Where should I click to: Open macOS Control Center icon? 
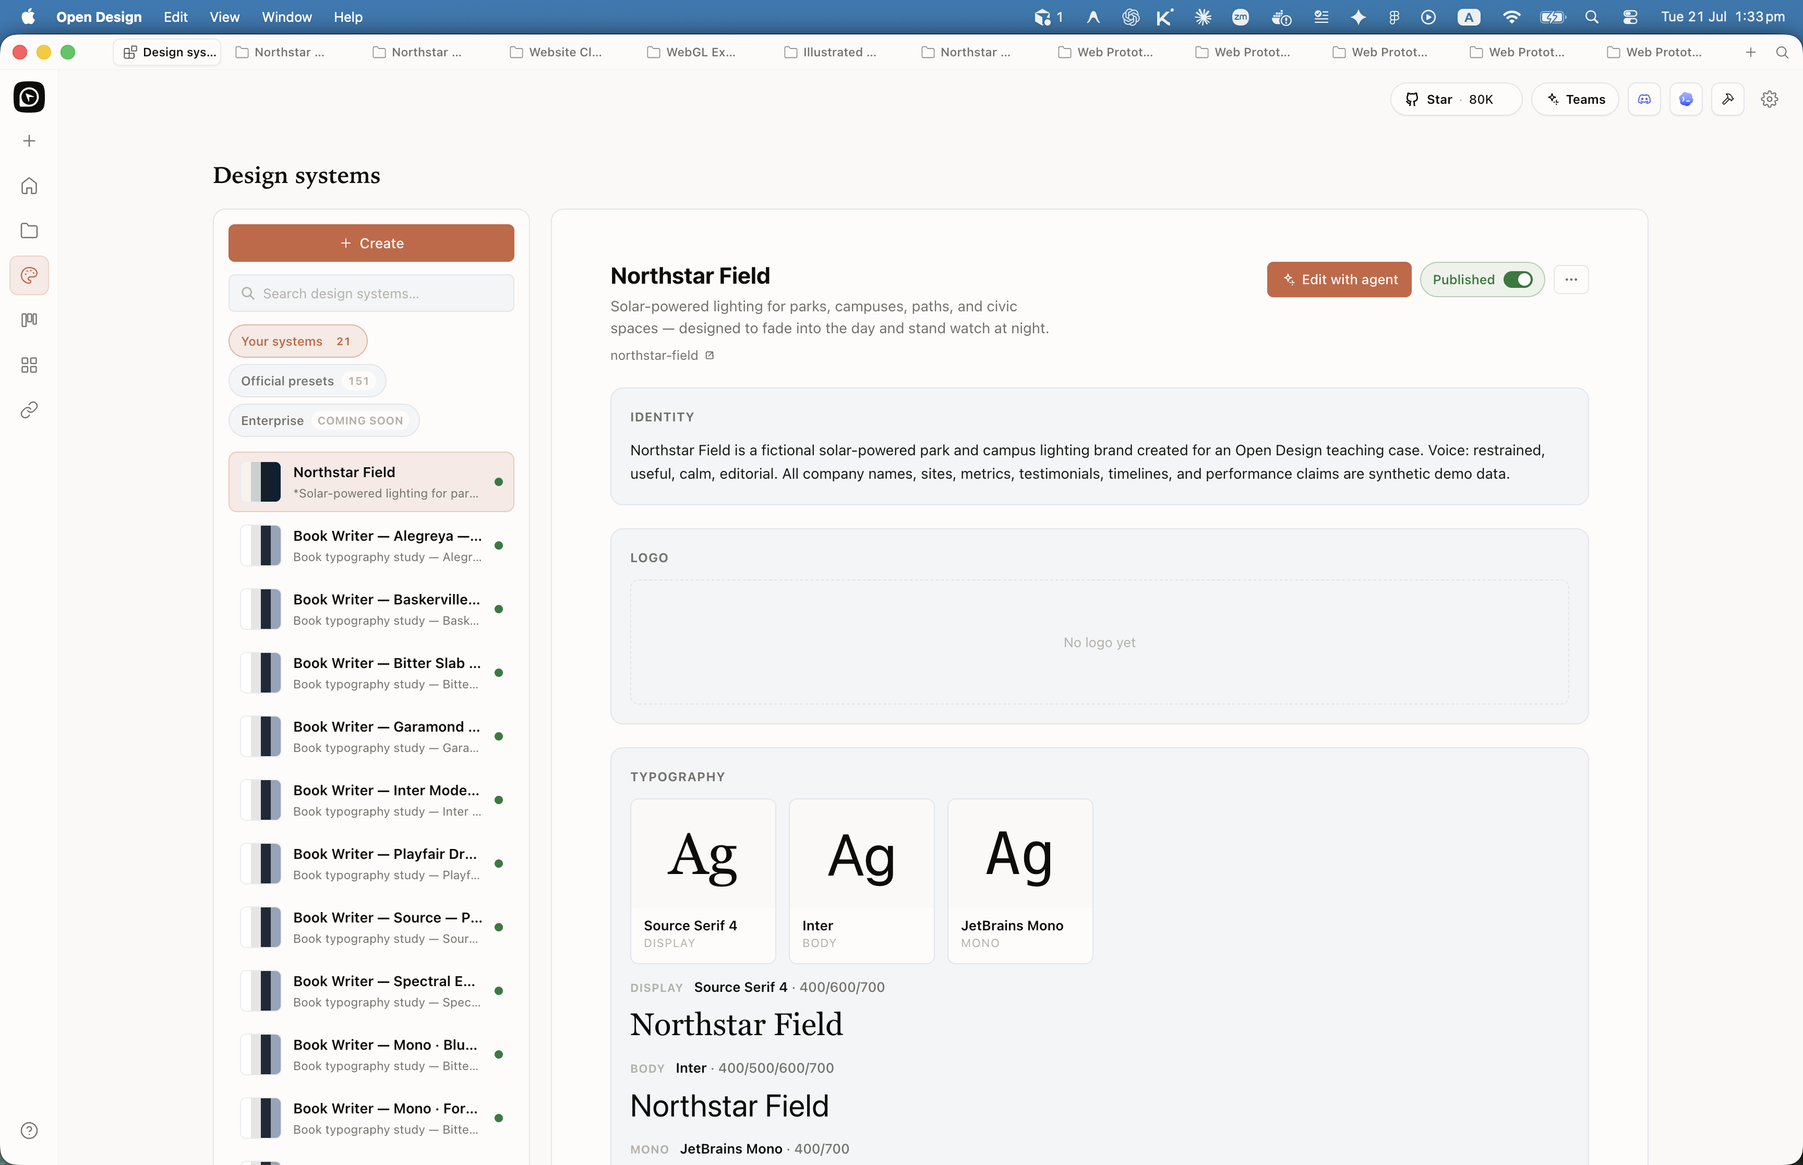coord(1630,17)
